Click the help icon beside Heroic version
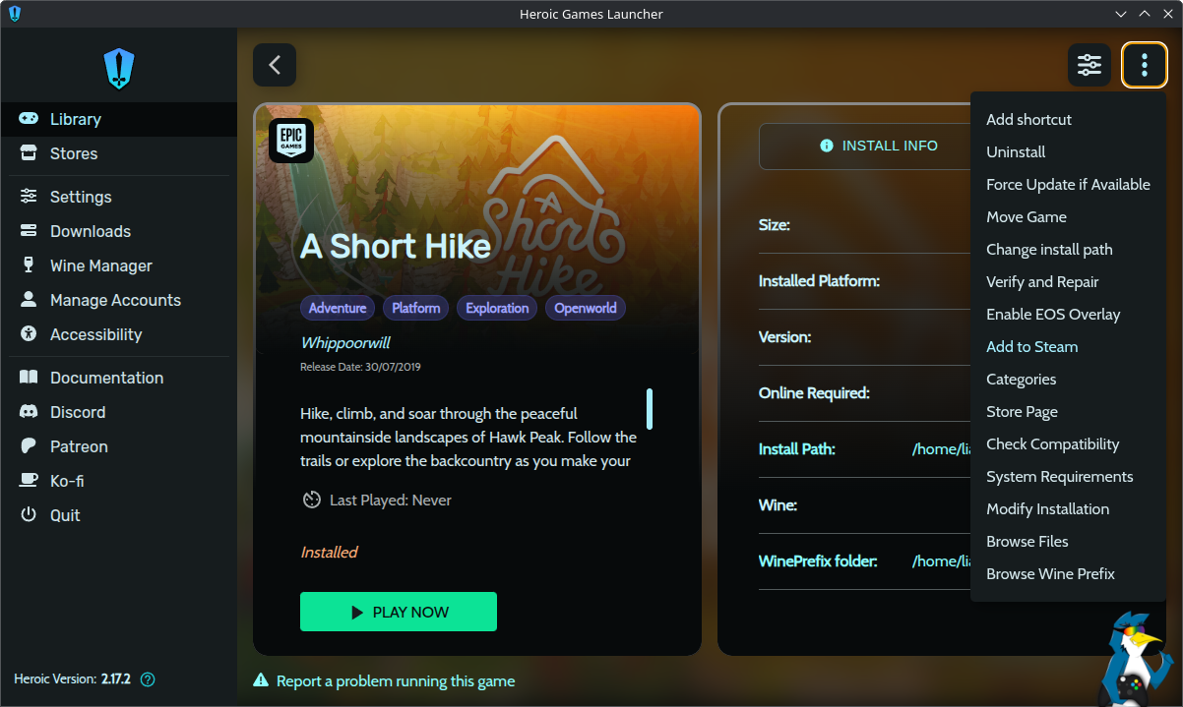The width and height of the screenshot is (1183, 707). click(149, 679)
